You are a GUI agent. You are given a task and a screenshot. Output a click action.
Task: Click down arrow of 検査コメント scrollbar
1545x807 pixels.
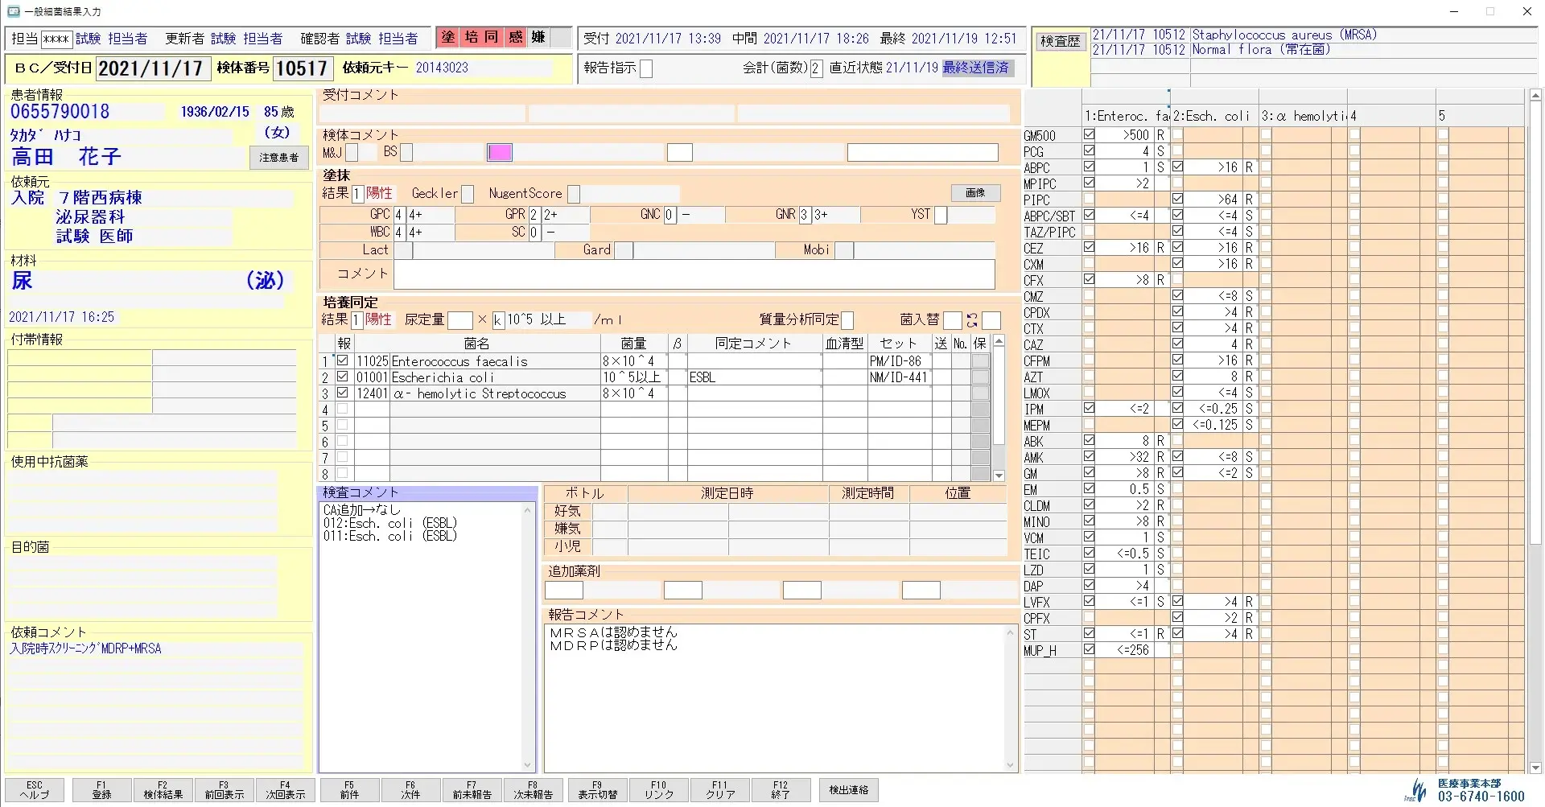click(x=528, y=765)
